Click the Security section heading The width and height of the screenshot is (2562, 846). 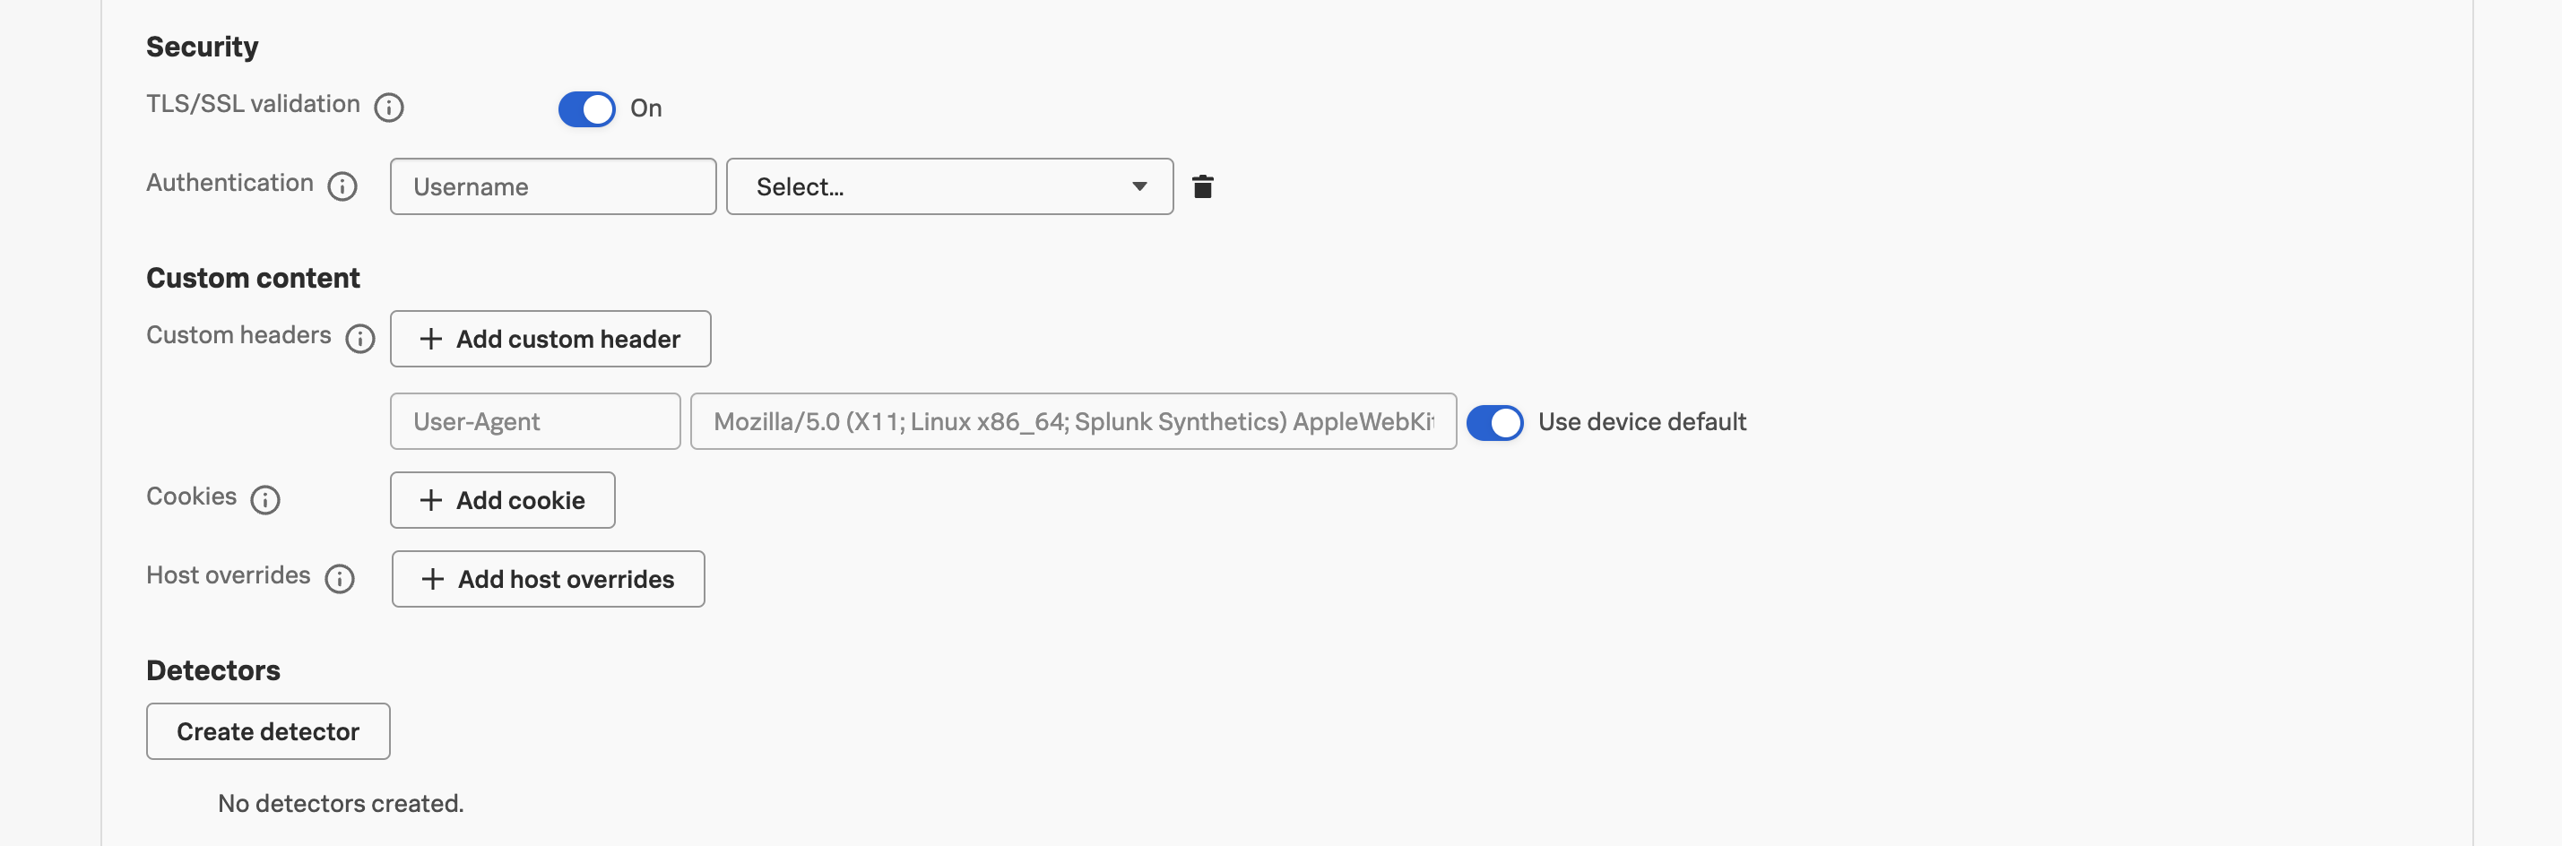[202, 46]
